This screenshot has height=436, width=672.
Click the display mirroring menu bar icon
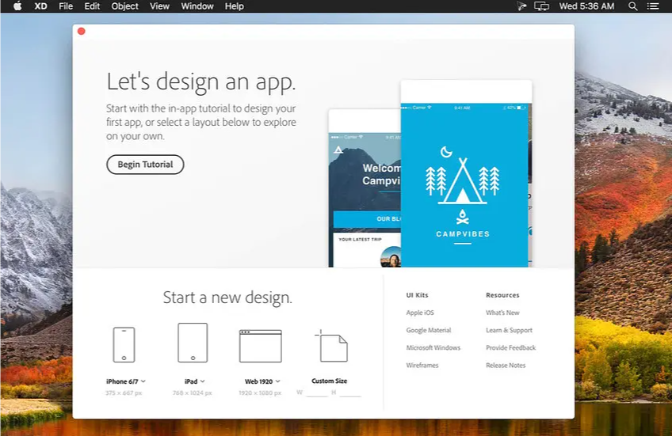click(x=541, y=6)
